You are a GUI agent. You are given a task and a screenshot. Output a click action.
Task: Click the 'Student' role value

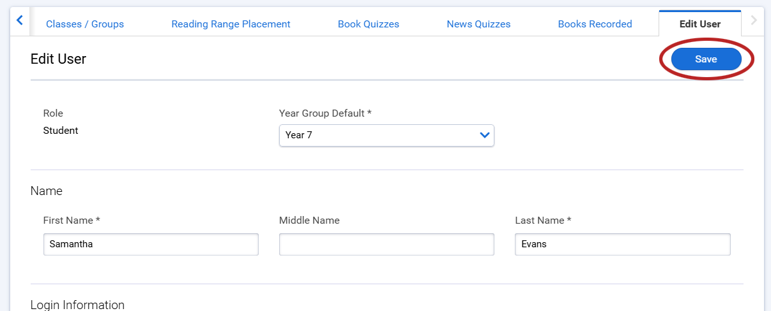point(61,131)
